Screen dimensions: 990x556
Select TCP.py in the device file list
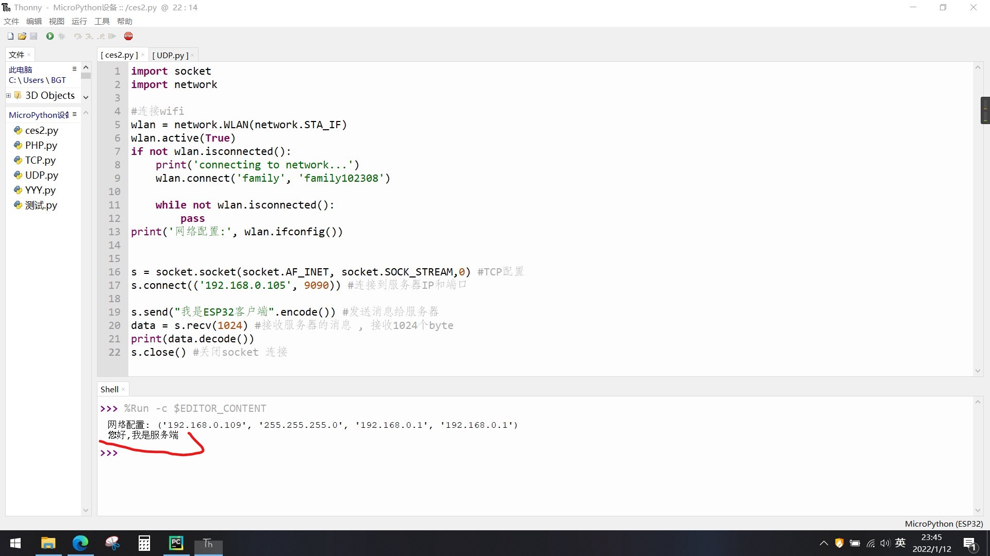(40, 160)
